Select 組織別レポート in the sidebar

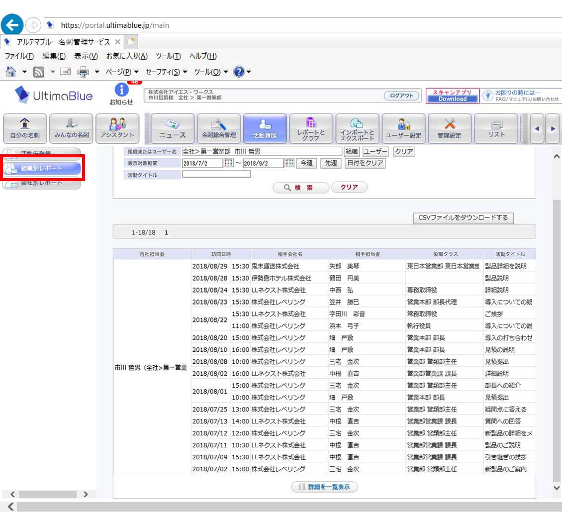(x=42, y=168)
